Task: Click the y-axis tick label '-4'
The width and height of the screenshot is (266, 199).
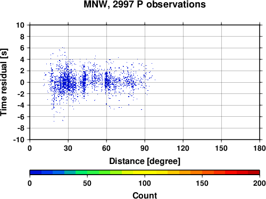Action: click(21, 105)
